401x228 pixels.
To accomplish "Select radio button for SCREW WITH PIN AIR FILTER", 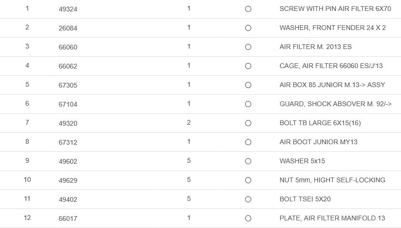I will 248,9.
